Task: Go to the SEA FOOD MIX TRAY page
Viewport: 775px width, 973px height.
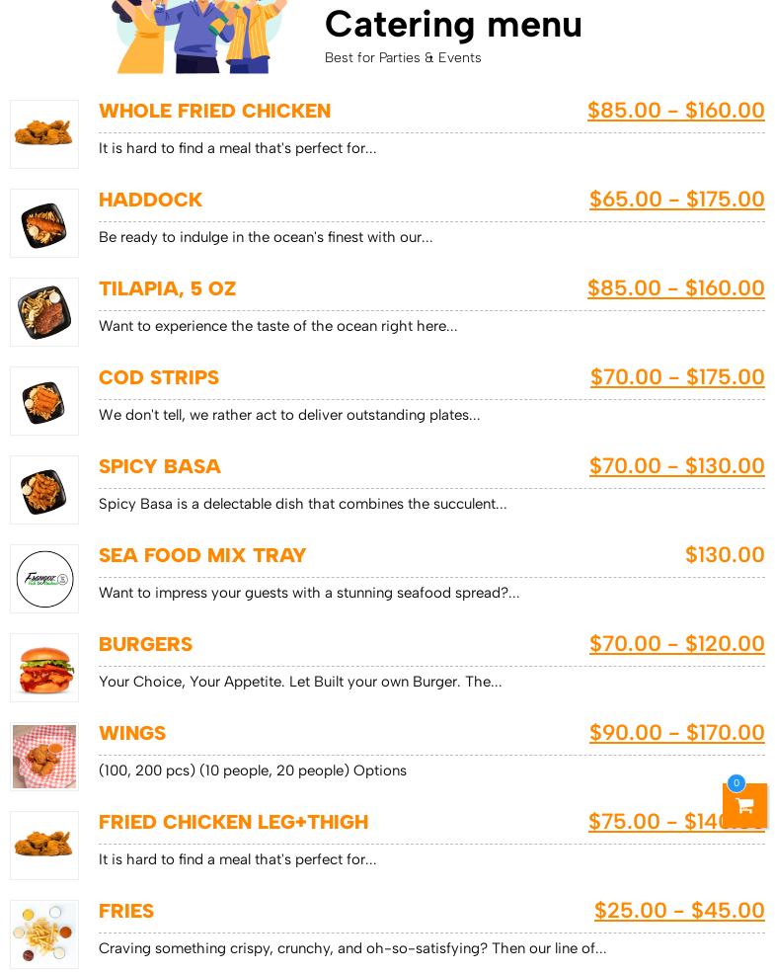Action: tap(202, 555)
